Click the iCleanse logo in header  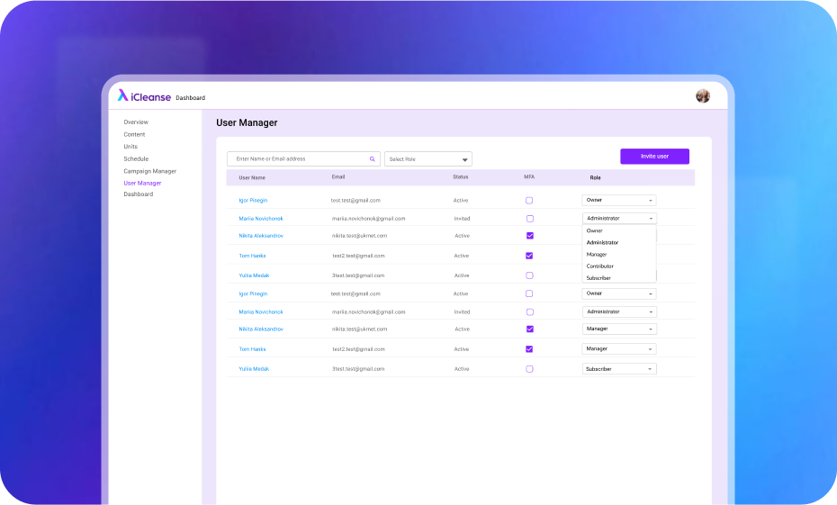[x=144, y=95]
